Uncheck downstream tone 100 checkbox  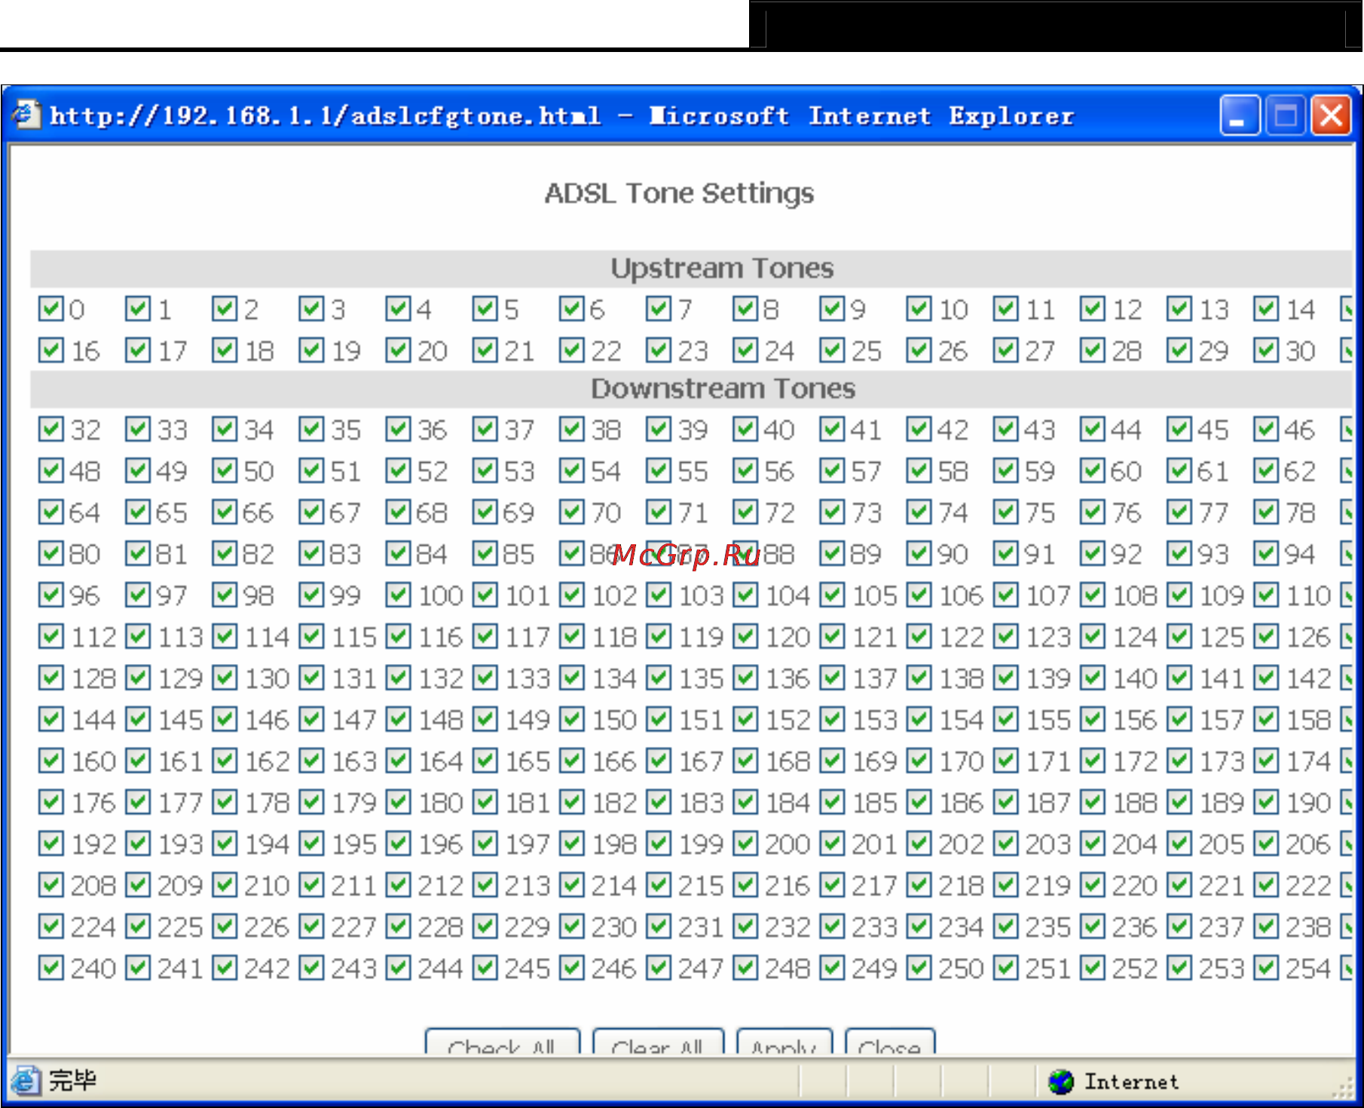(399, 595)
